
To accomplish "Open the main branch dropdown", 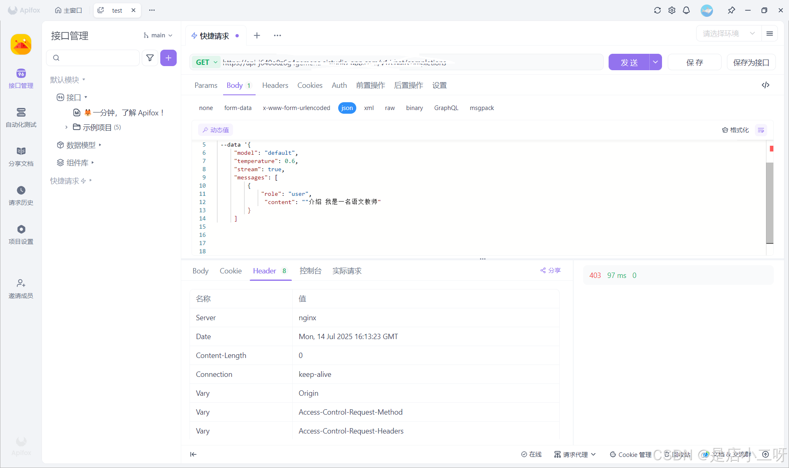I will click(158, 35).
